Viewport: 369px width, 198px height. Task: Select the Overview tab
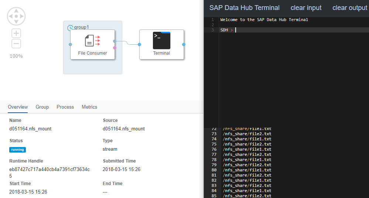point(18,107)
